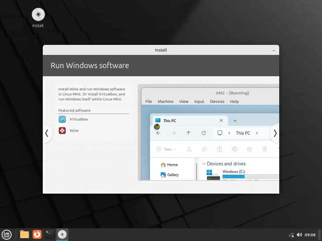Launch the Files folder icon in panel

point(25,234)
